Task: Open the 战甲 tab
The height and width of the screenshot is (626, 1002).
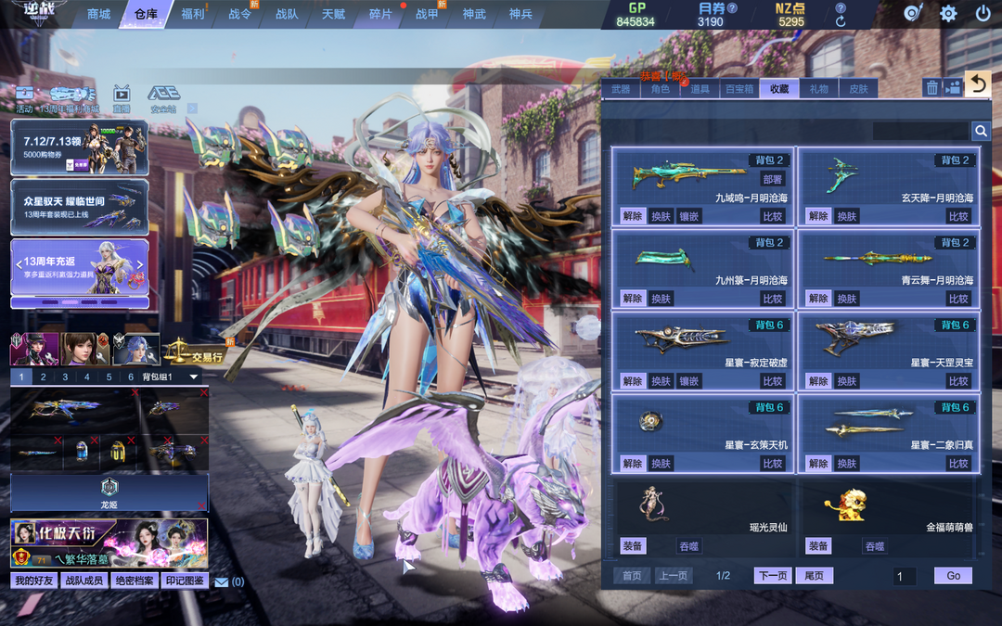Action: click(x=427, y=14)
